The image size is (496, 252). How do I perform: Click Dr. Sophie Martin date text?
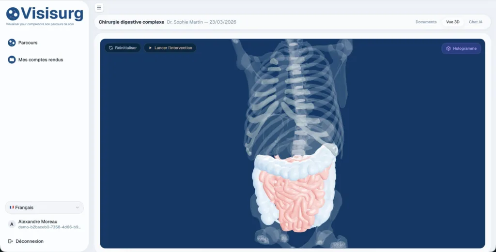(201, 22)
